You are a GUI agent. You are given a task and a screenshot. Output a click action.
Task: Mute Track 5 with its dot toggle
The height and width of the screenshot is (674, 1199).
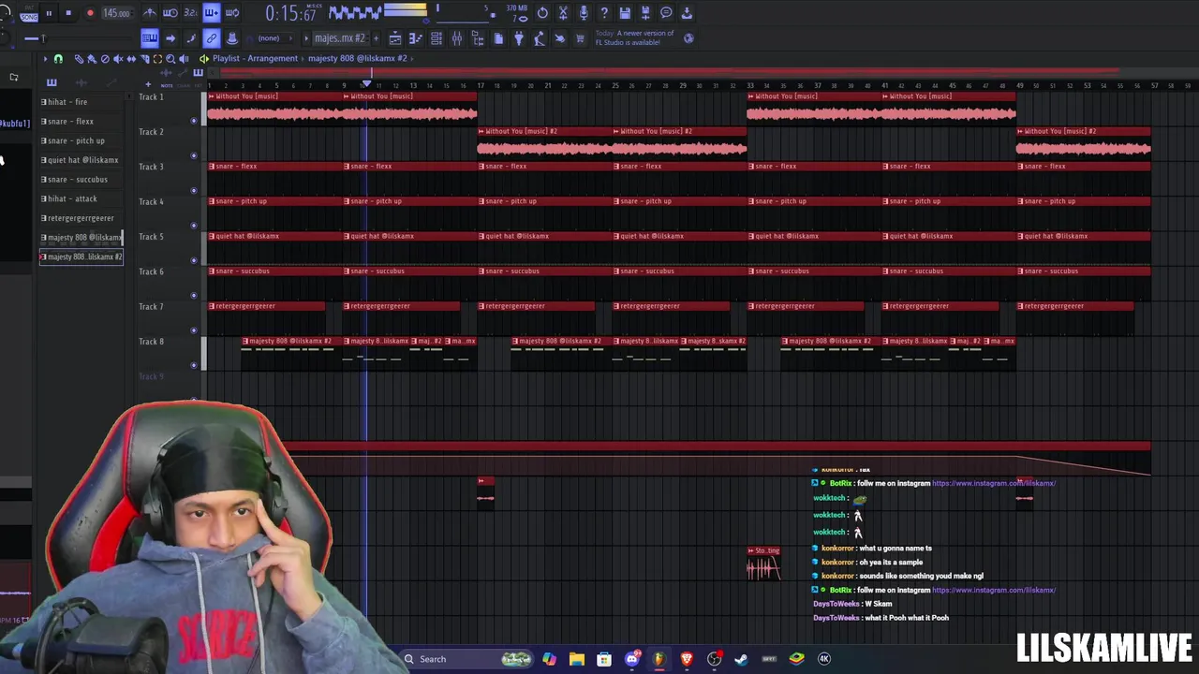click(194, 260)
